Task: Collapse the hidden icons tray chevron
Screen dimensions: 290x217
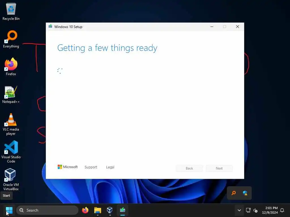Action: (x=239, y=210)
